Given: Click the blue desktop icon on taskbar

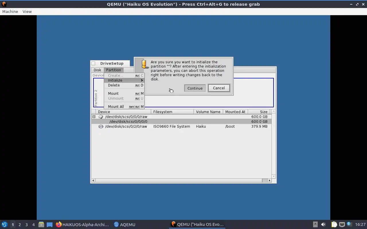Looking at the screenshot, I should coord(50,225).
